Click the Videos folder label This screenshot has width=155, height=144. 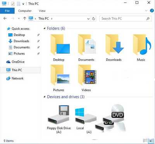pos(86,90)
